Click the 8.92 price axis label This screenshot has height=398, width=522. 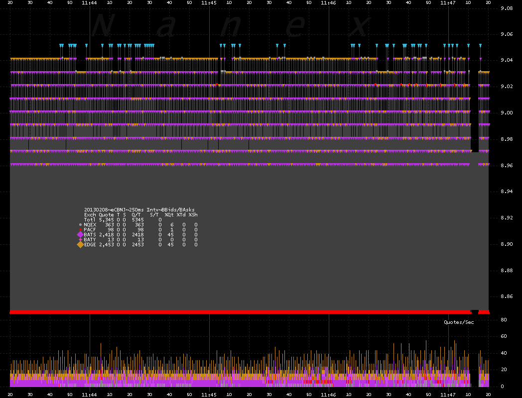coord(507,218)
